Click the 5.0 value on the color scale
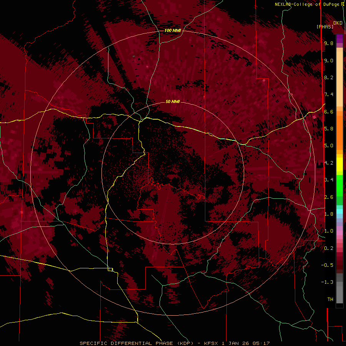 (x=329, y=146)
